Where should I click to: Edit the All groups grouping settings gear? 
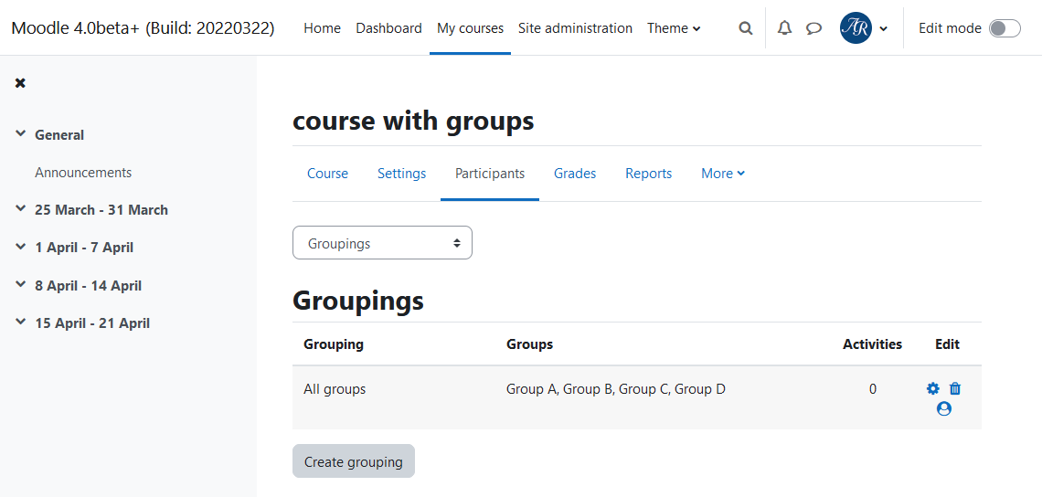click(x=933, y=388)
